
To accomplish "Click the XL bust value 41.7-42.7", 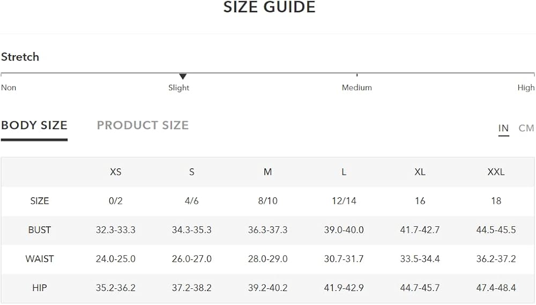I will point(420,230).
